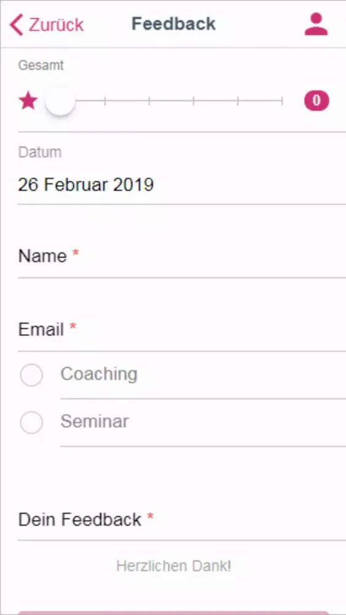Screen dimensions: 346x615
Task: Select the Coaching radio button
Action: tap(31, 375)
